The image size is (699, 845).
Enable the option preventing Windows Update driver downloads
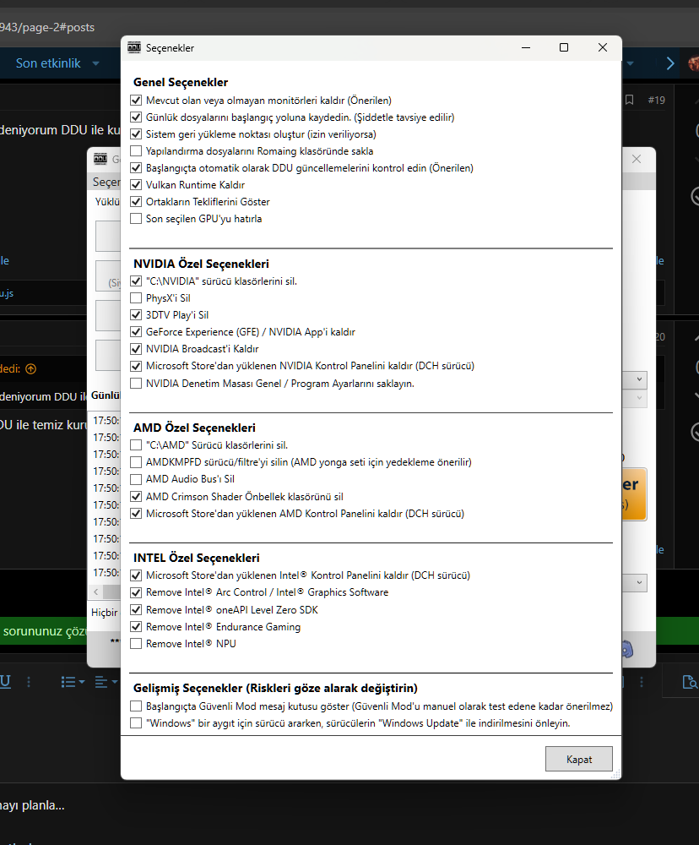136,722
